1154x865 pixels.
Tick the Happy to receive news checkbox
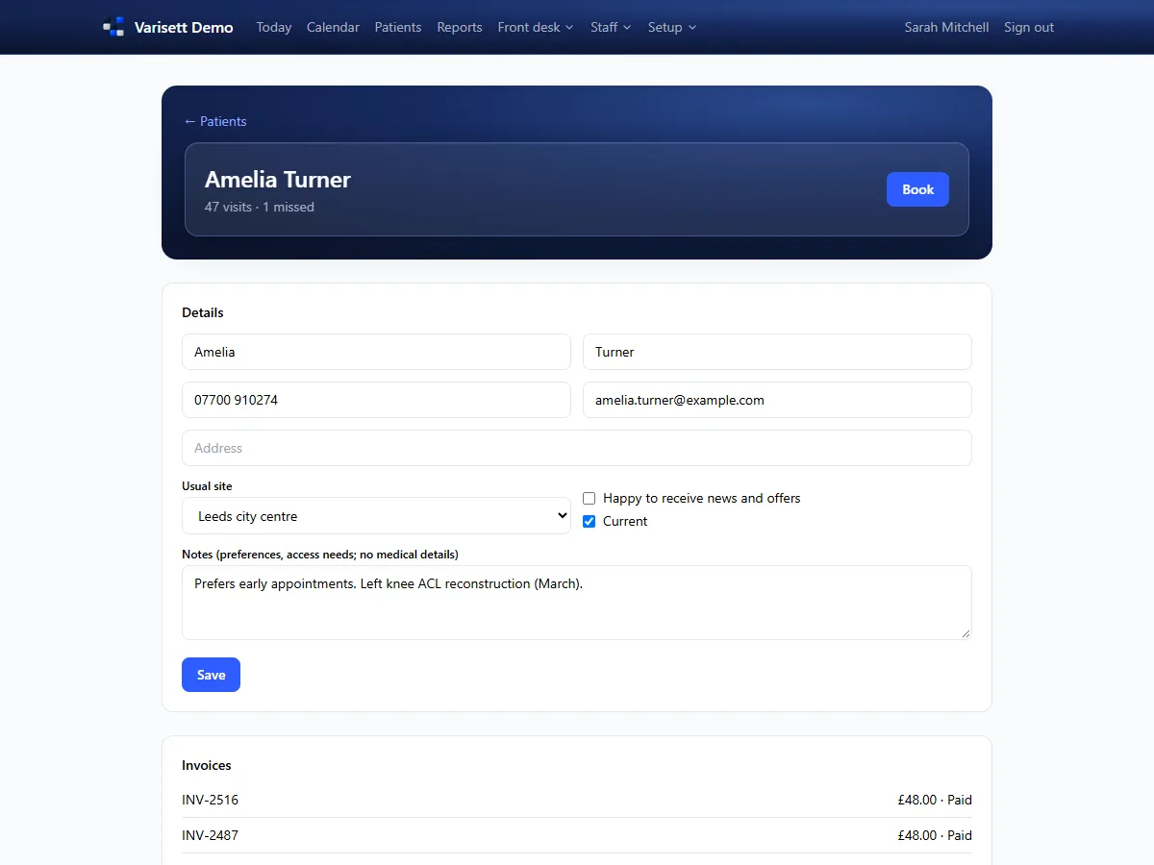point(590,498)
